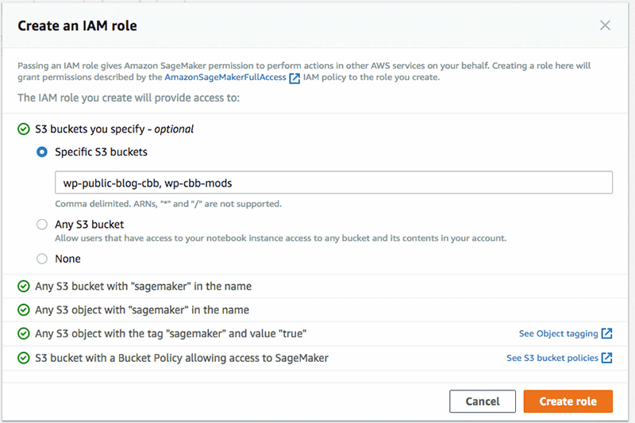
Task: Click the "S3 buckets you specify - optional" heading
Action: click(114, 129)
